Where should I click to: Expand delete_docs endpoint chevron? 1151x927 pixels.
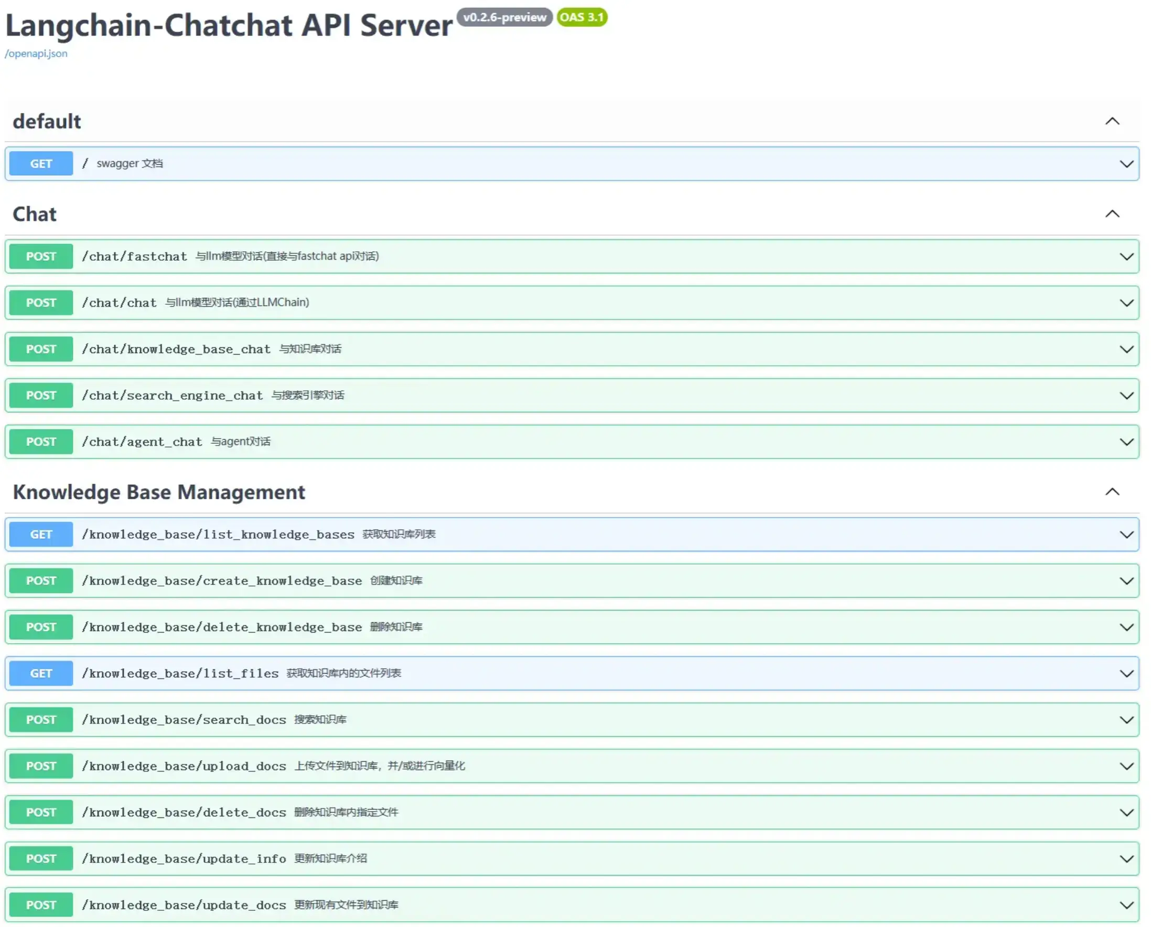click(1126, 813)
